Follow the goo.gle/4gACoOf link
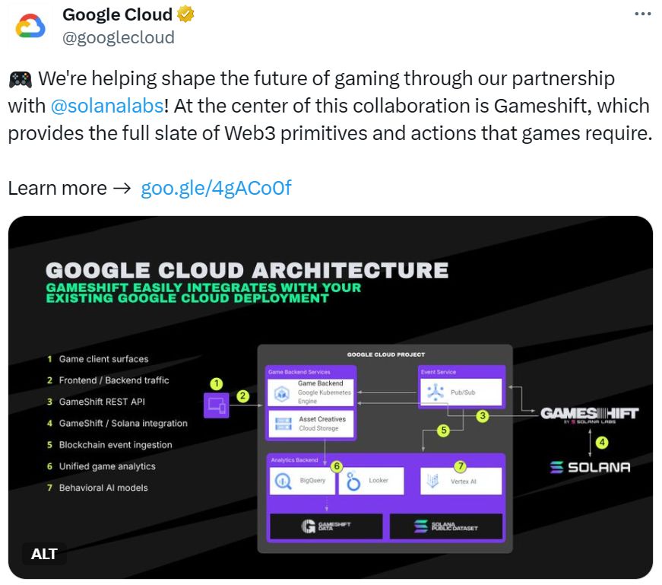This screenshot has width=662, height=585. tap(216, 188)
